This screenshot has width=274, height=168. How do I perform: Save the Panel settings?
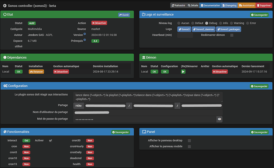tap(259, 132)
